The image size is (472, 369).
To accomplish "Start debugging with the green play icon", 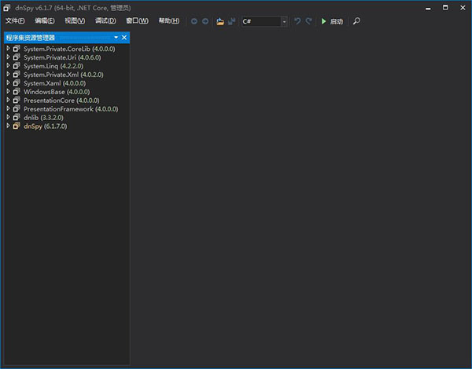I will 324,21.
